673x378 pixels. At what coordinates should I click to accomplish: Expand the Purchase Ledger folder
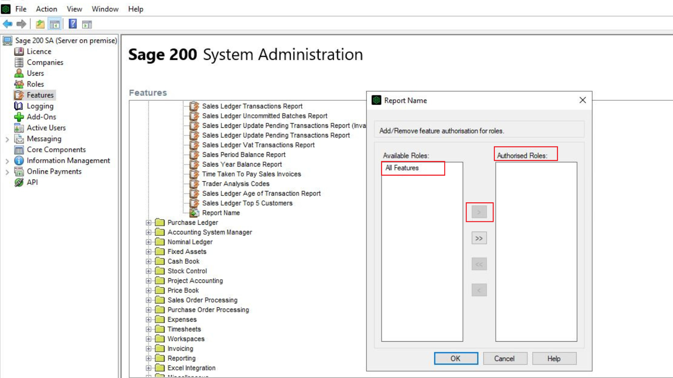coord(149,222)
